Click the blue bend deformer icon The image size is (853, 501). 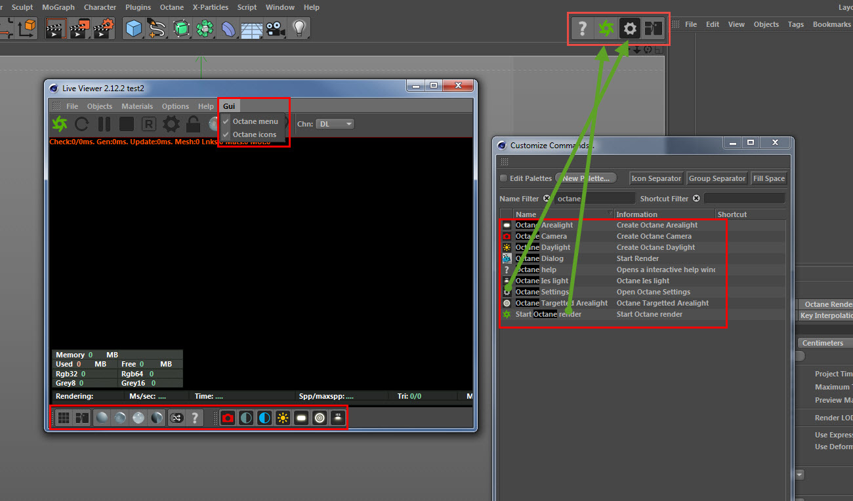coord(228,28)
